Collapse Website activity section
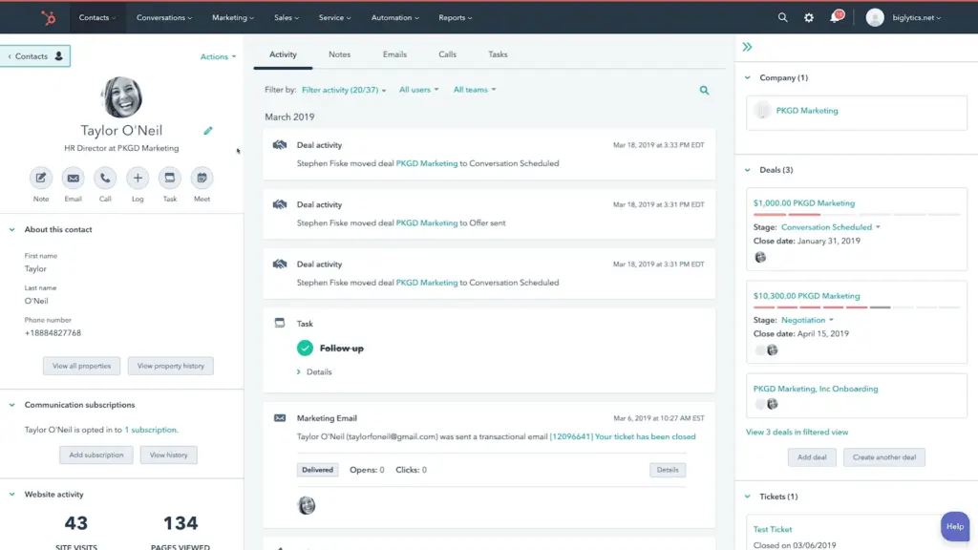This screenshot has height=550, width=978. 11,495
